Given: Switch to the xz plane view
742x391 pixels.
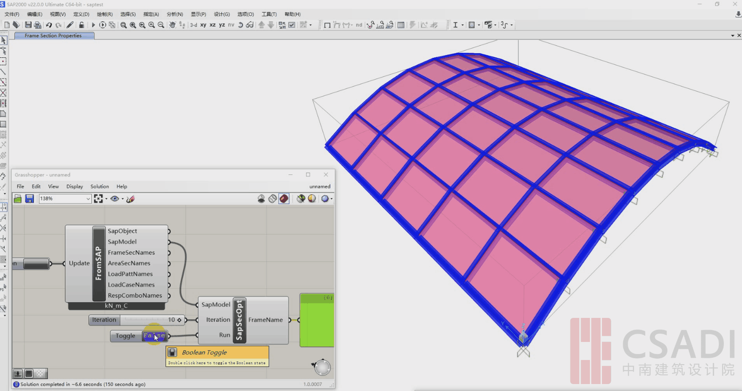Looking at the screenshot, I should click(x=212, y=25).
